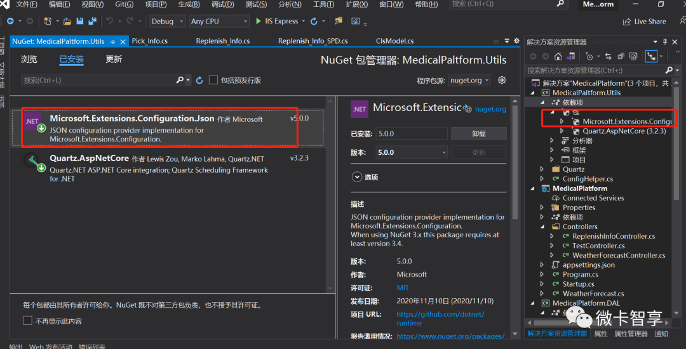Click the browser refresh icon beside IIS Express
The image size is (686, 349).
314,21
